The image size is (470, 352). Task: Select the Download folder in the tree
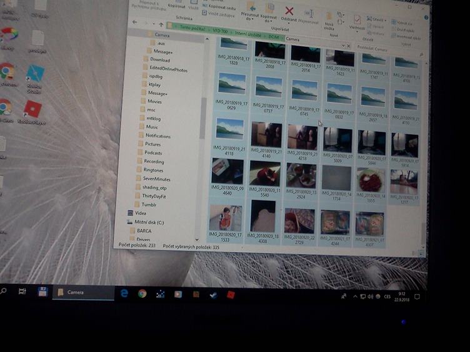pos(160,59)
